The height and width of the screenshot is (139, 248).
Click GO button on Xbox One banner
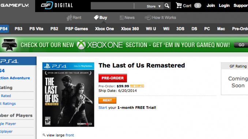coord(241,45)
